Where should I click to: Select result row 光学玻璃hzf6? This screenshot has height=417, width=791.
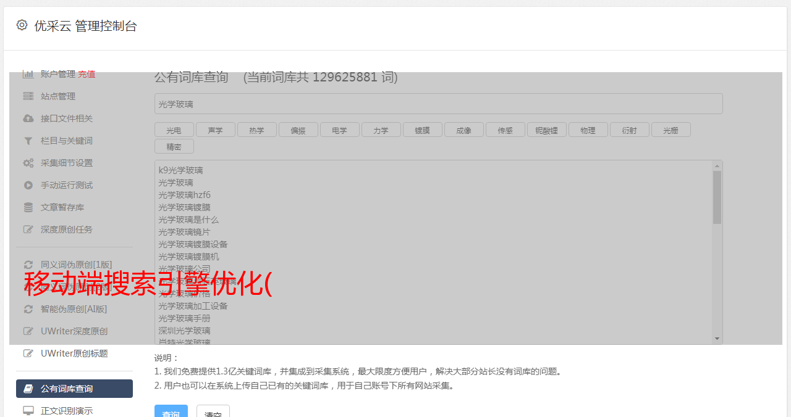tap(184, 195)
